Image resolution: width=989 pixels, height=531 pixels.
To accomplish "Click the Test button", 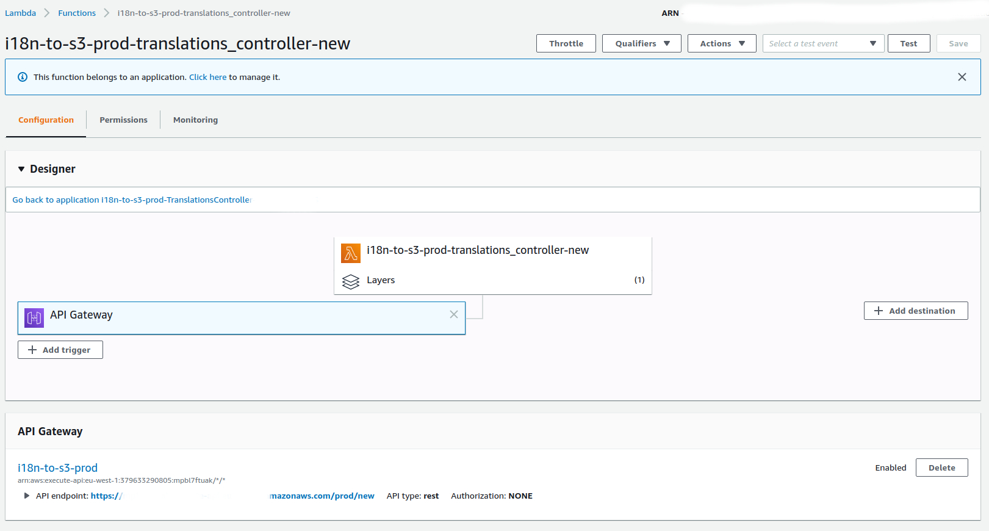I will 908,43.
